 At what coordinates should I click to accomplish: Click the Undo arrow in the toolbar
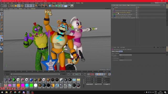point(2,6)
